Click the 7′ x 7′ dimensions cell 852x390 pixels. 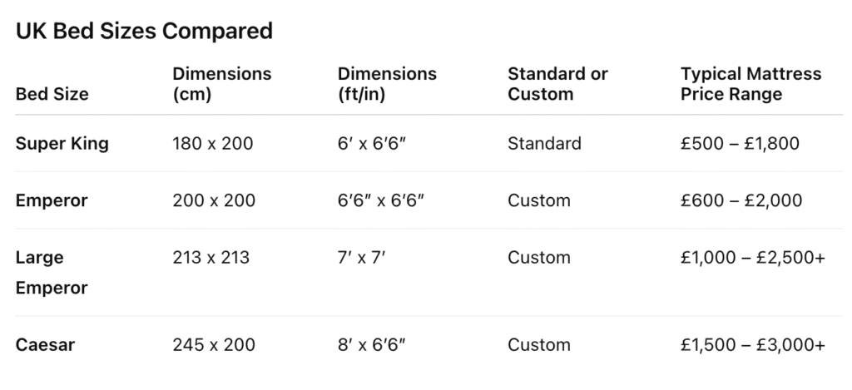[x=362, y=258]
